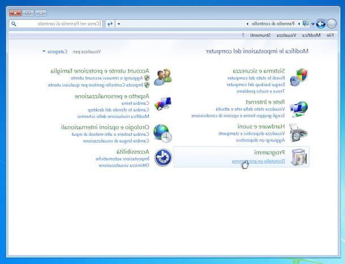The width and height of the screenshot is (345, 264).
Task: Maximize the Pannello di controllo window
Action: (x=28, y=13)
